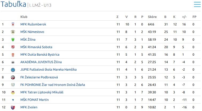Click JUPIE Hamšík school blue logo

13,70
